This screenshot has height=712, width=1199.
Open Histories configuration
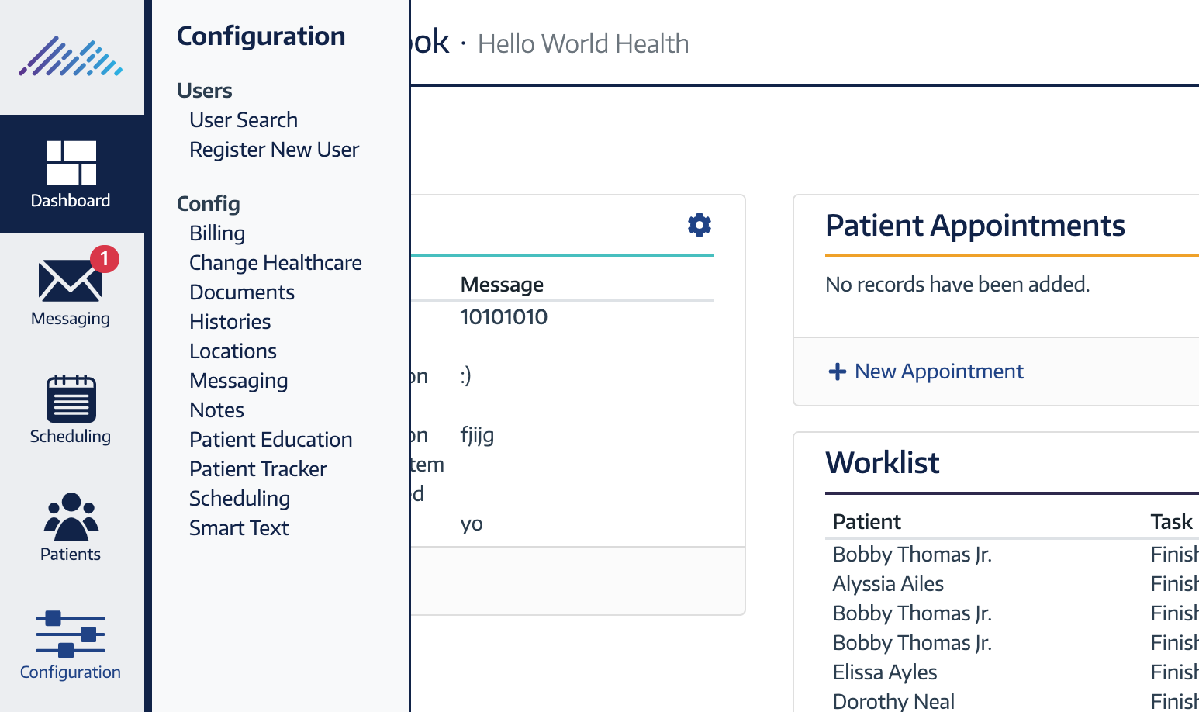(x=230, y=322)
